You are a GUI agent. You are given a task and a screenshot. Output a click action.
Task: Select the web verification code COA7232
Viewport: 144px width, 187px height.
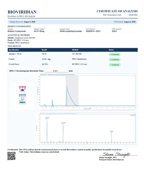tap(133, 15)
